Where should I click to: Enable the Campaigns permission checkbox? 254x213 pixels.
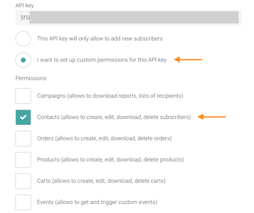point(23,96)
